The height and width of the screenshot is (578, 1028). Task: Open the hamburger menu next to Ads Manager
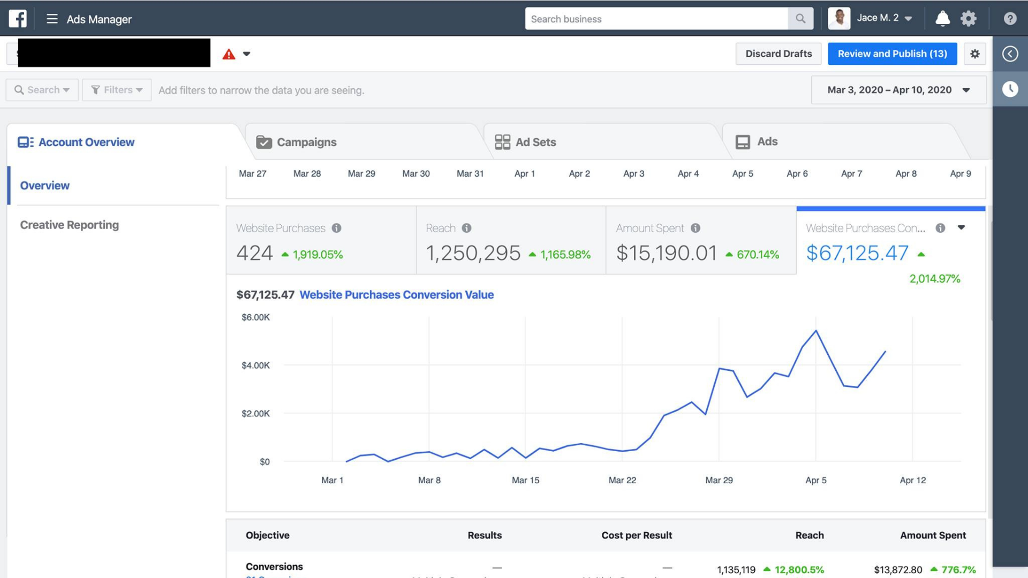(x=52, y=19)
